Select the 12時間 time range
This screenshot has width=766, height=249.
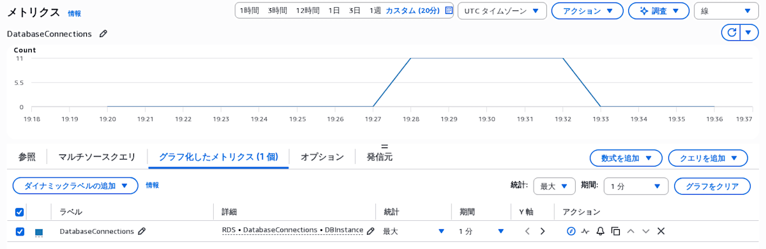pyautogui.click(x=308, y=11)
